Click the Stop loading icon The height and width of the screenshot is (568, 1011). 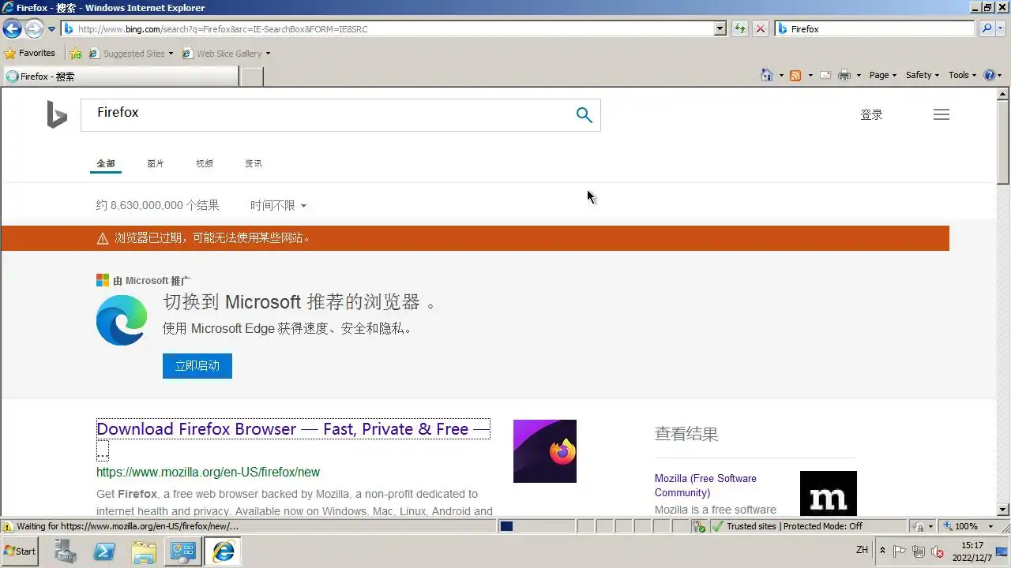coord(760,29)
